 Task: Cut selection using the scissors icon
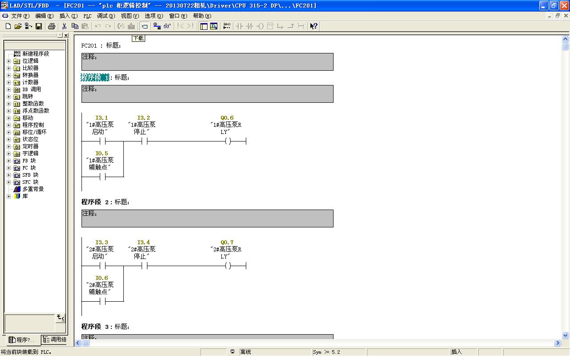(65, 26)
